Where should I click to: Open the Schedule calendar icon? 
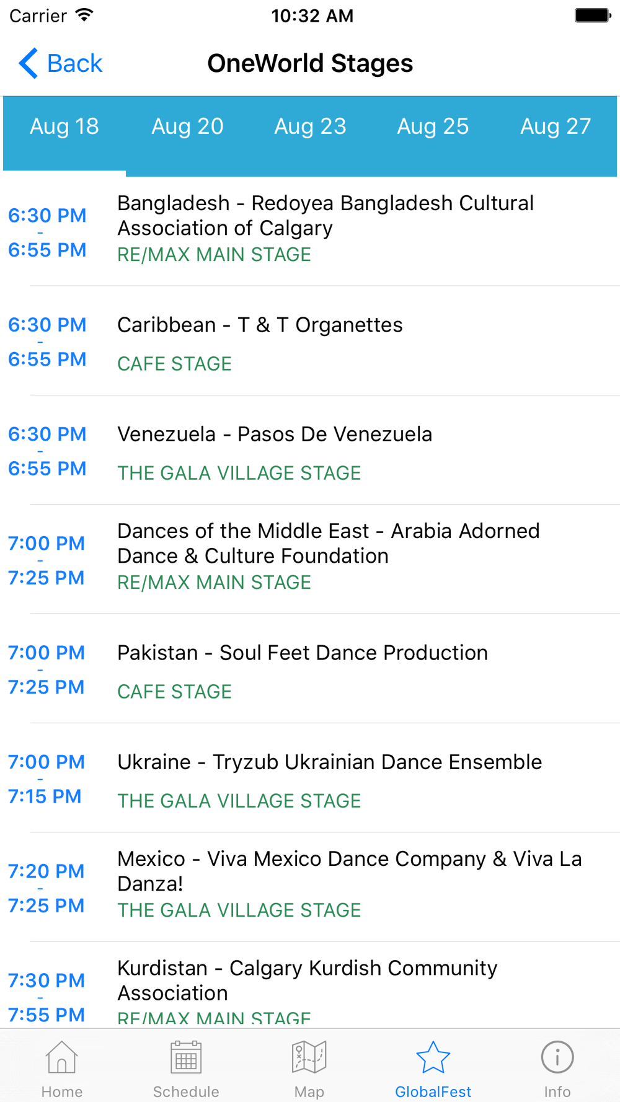[186, 1057]
